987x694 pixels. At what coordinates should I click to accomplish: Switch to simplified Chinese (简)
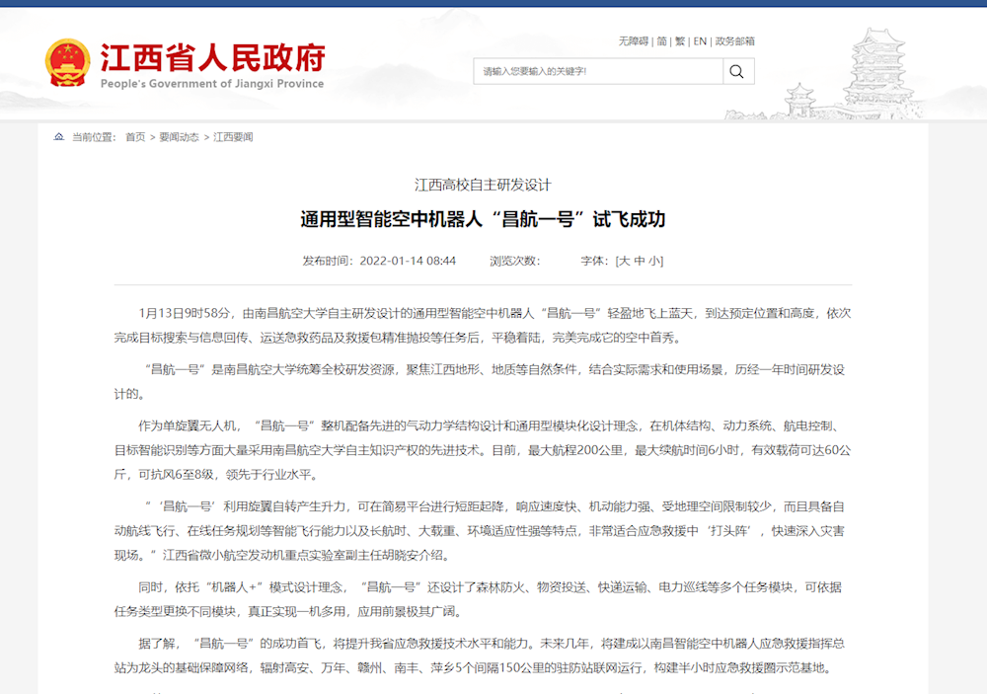click(x=662, y=41)
